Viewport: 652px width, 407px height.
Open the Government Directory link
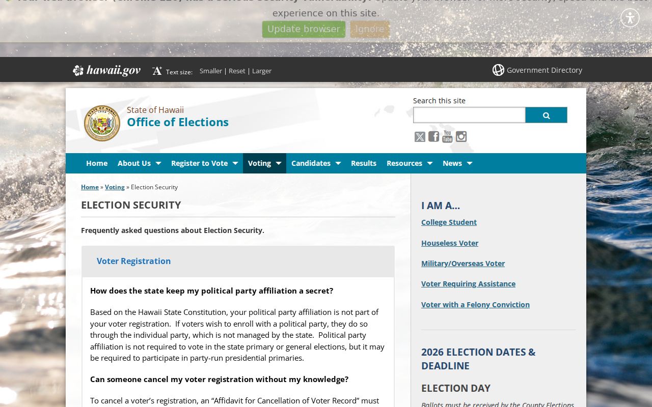coord(545,70)
